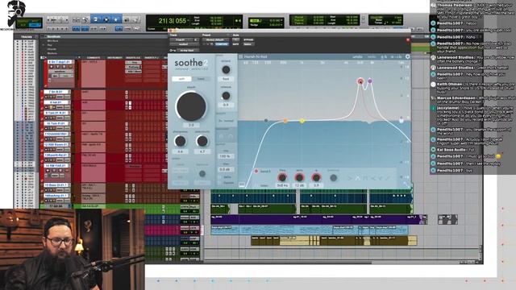Copy state with a→b button
This screenshot has width=516, height=290.
click(x=396, y=56)
